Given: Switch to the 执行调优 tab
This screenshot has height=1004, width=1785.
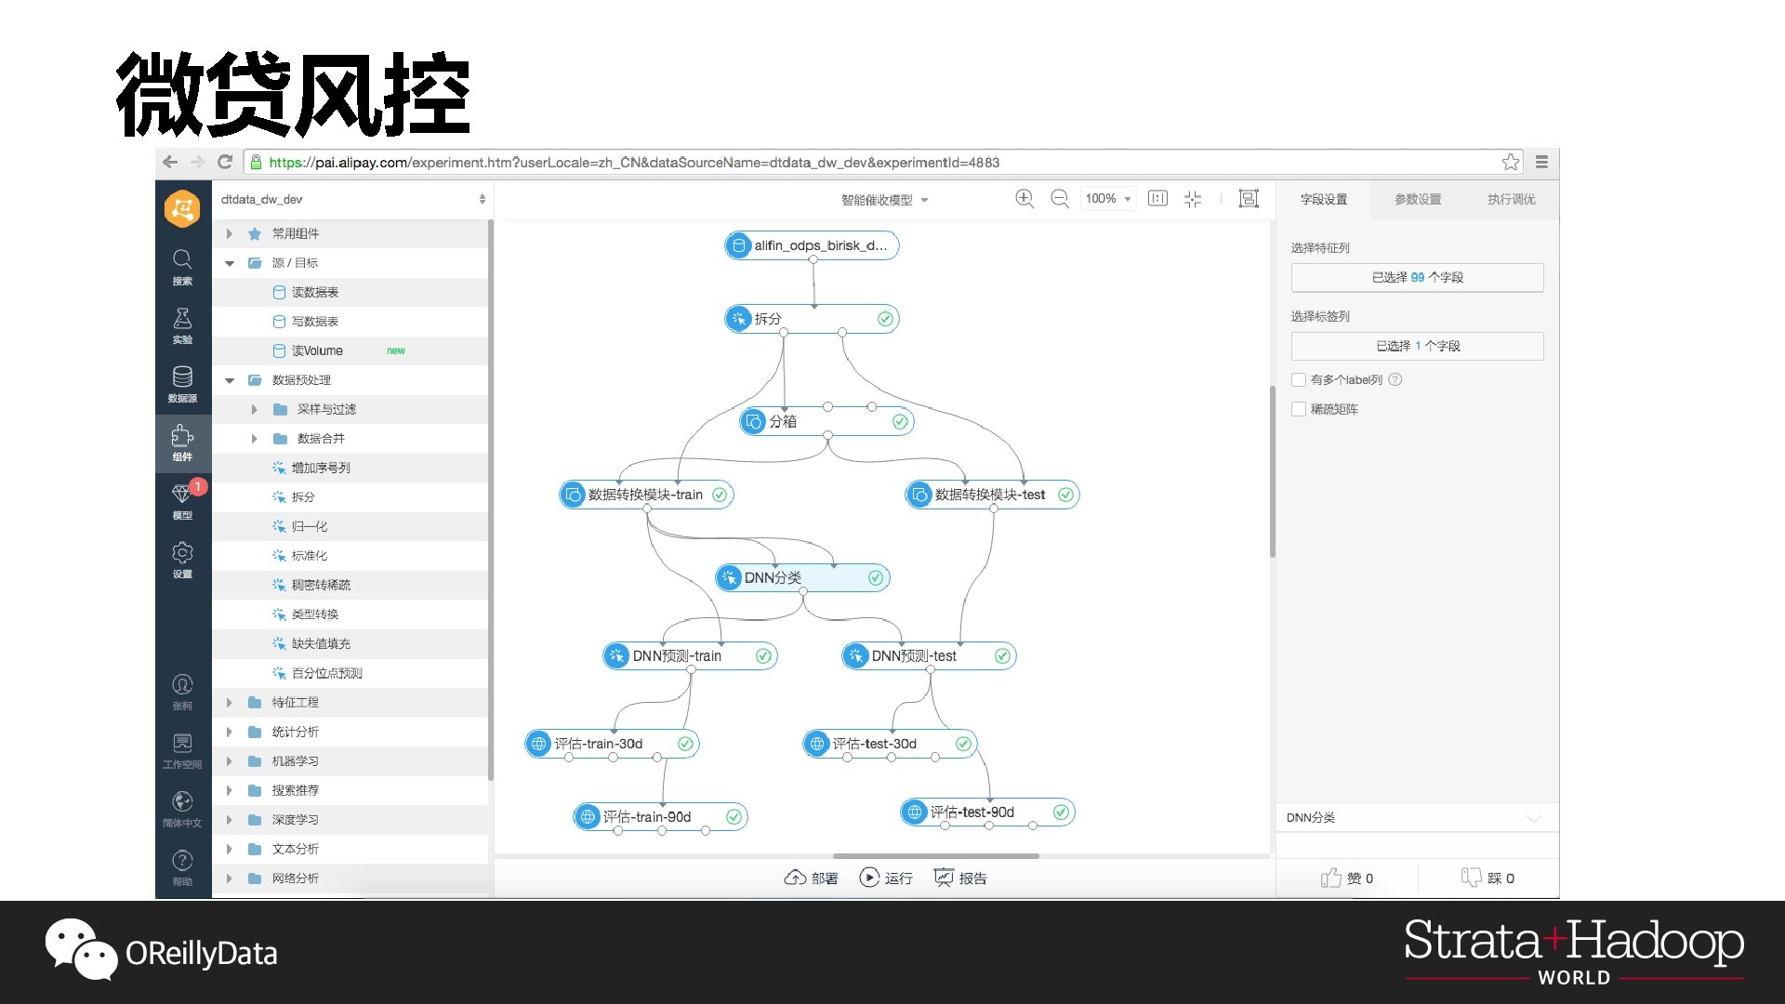Looking at the screenshot, I should tap(1511, 199).
